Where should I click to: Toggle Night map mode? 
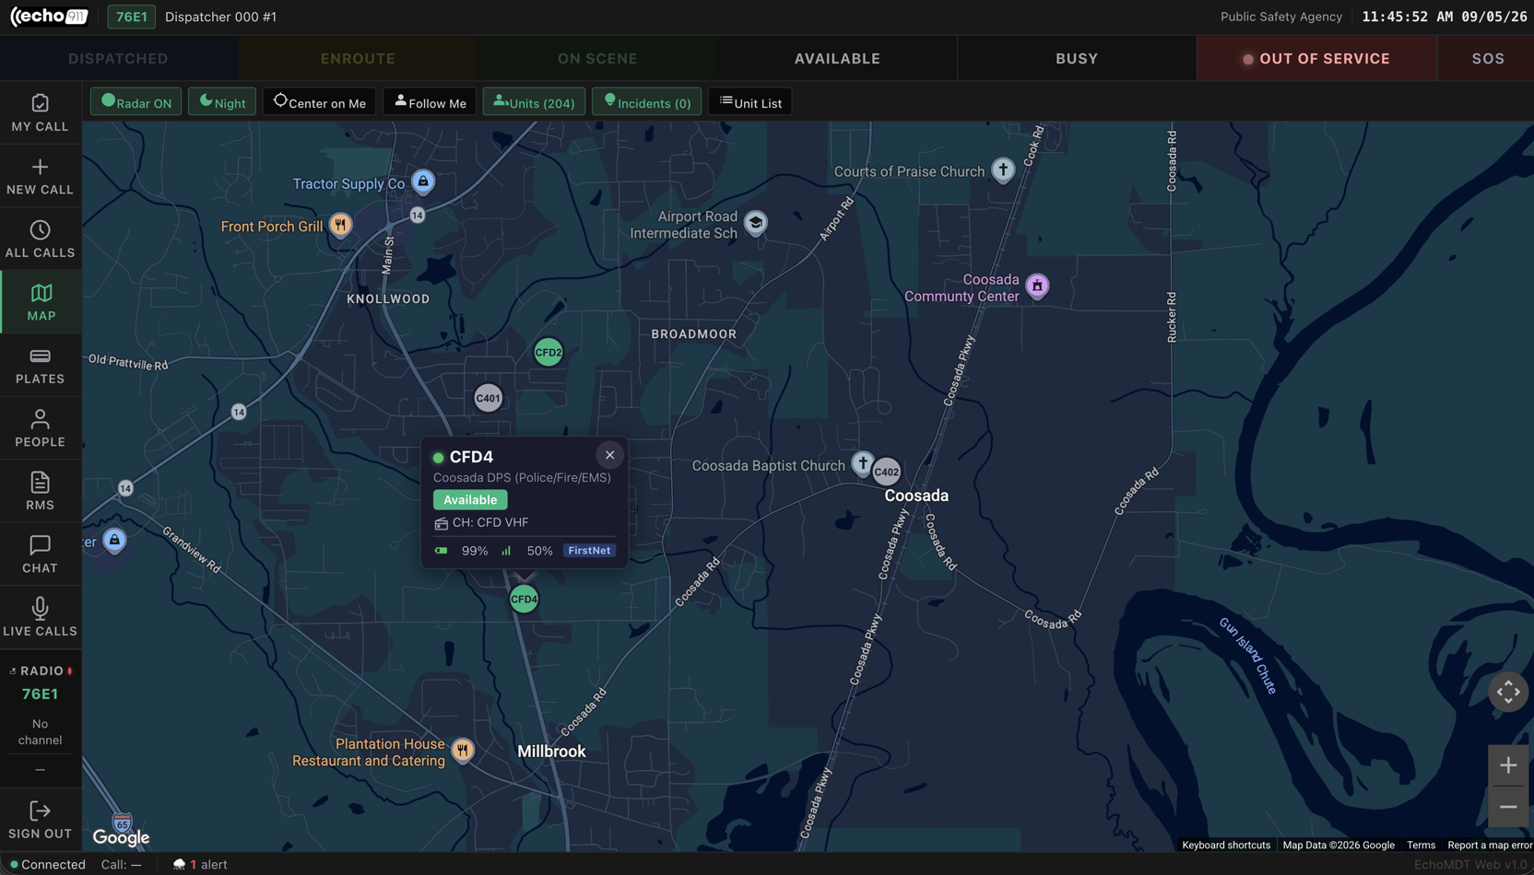pos(222,102)
